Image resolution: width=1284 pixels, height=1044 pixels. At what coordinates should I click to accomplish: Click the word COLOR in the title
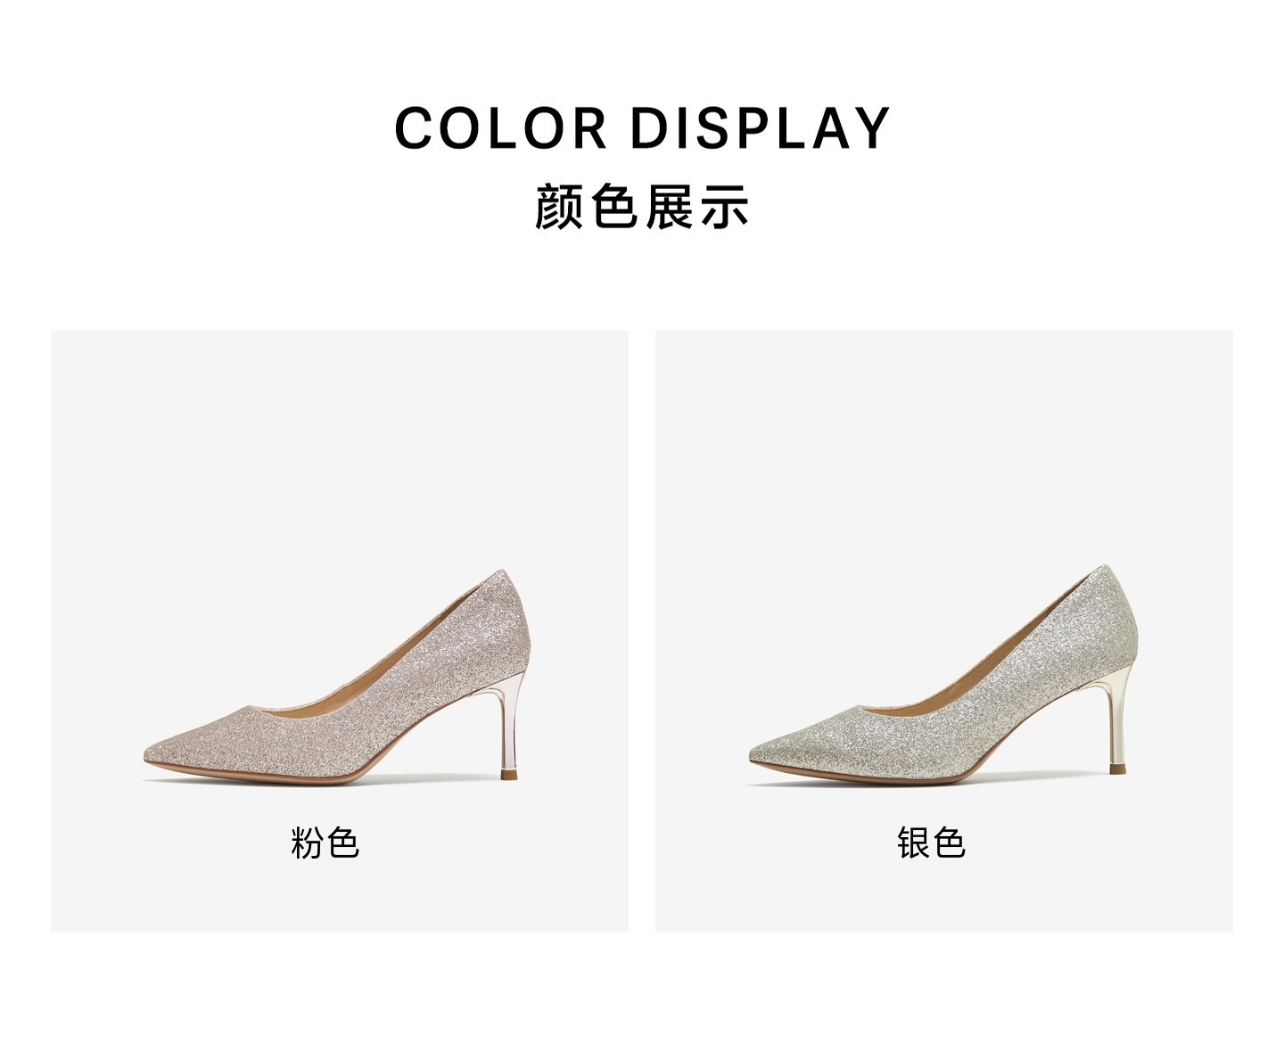(x=501, y=128)
